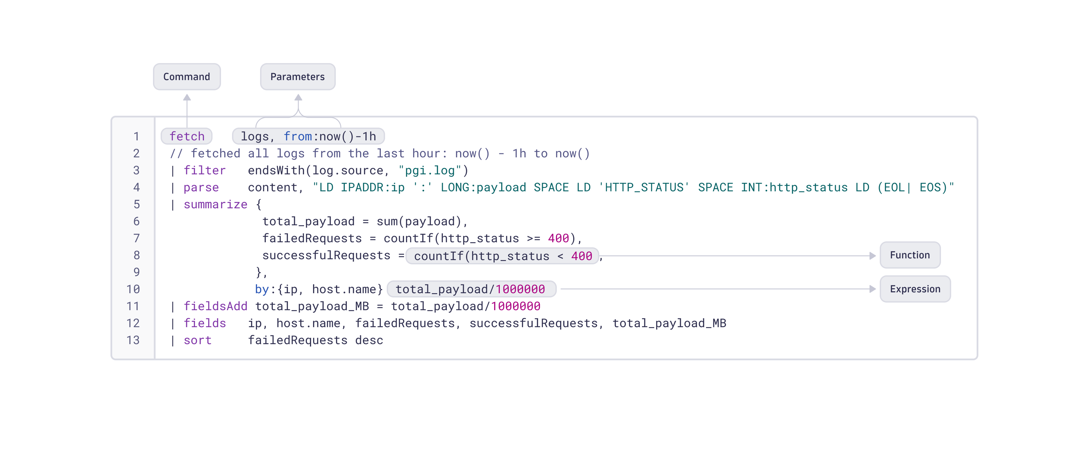Click the 'by:{ip, host.name}' grouping clause
Screen dimensions: 1088x476
319,290
